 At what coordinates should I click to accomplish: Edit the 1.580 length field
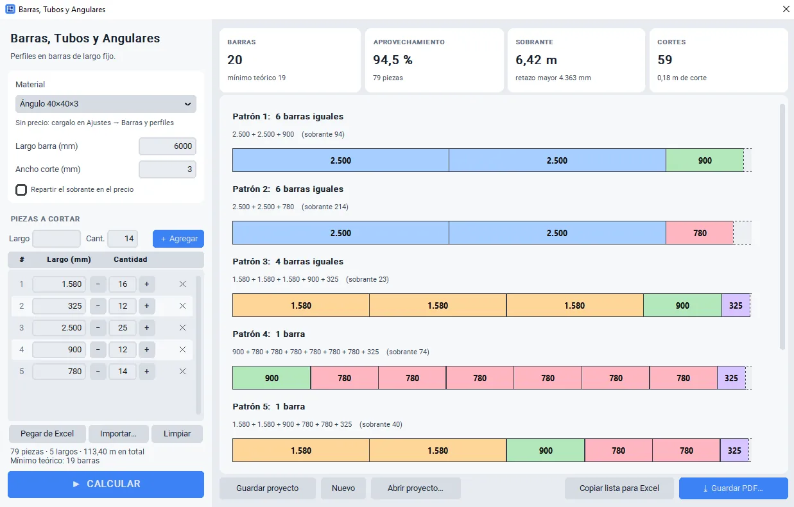tap(59, 284)
